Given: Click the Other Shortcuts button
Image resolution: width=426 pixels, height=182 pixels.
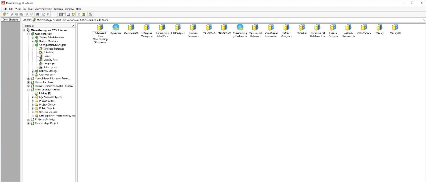Looking at the screenshot, I should (10, 20).
